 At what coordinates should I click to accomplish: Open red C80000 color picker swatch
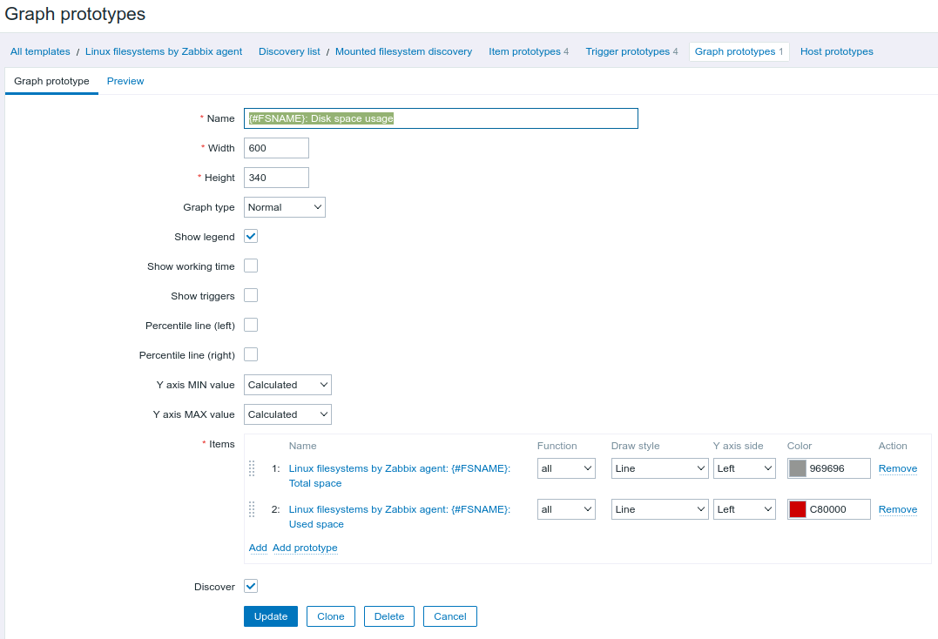point(797,509)
